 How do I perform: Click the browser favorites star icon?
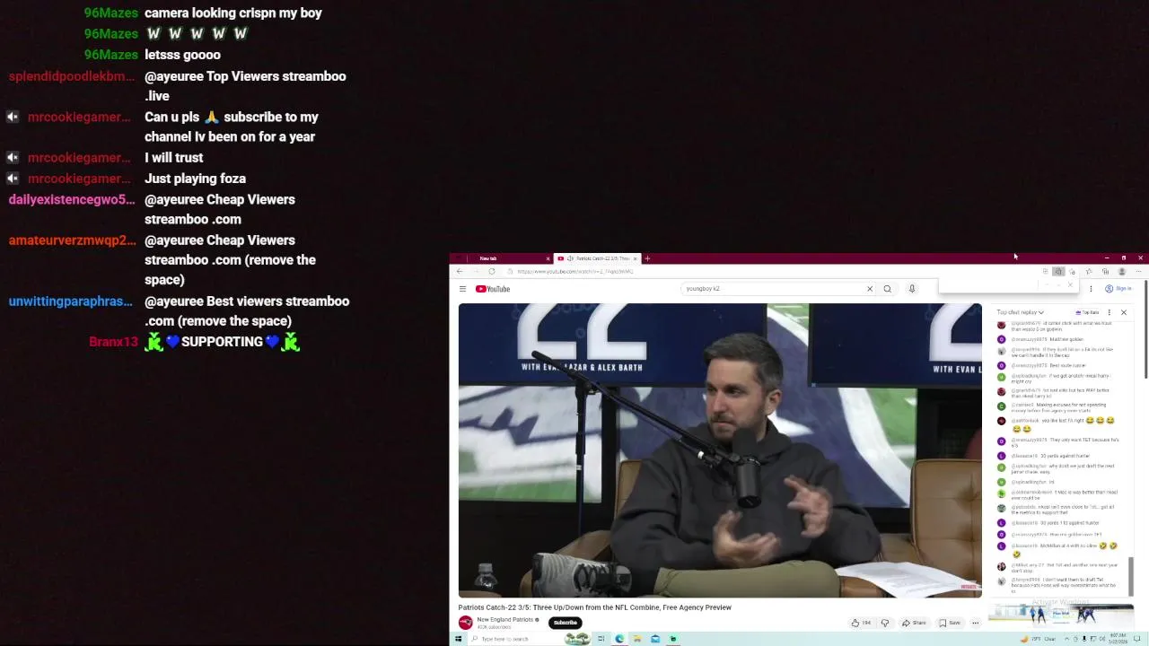[1089, 271]
